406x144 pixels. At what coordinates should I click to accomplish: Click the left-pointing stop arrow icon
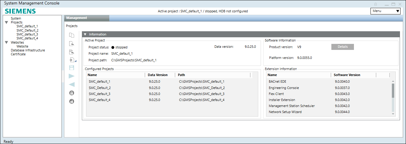[x=72, y=84]
